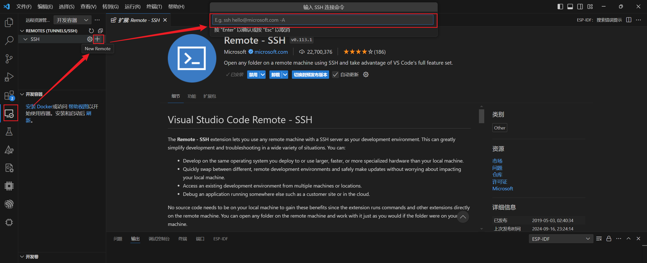Collapse the SSH tree node

(x=25, y=39)
